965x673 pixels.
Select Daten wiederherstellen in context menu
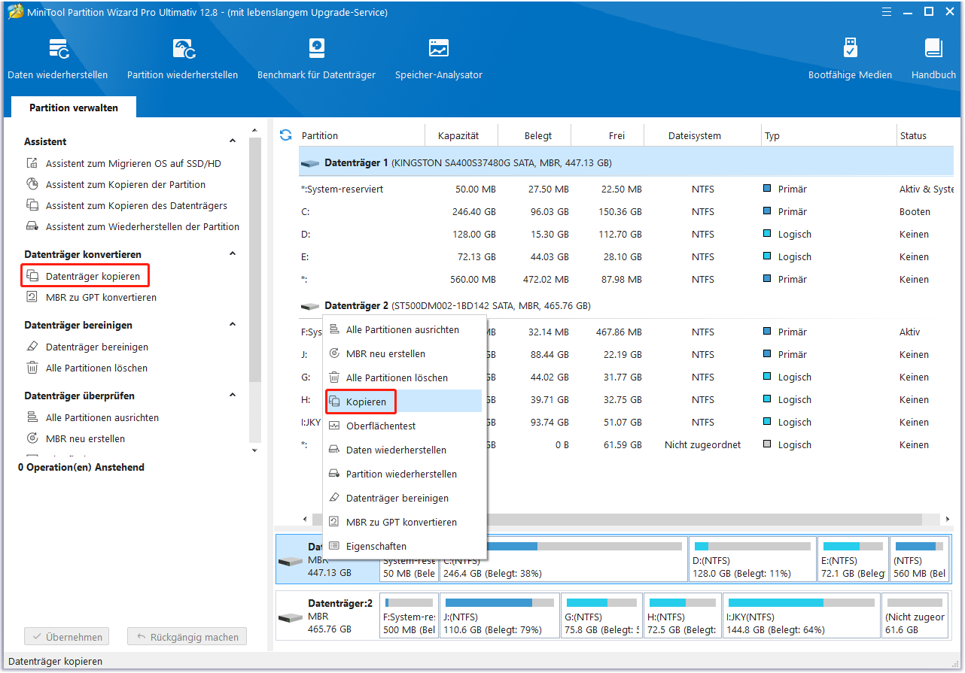[405, 450]
